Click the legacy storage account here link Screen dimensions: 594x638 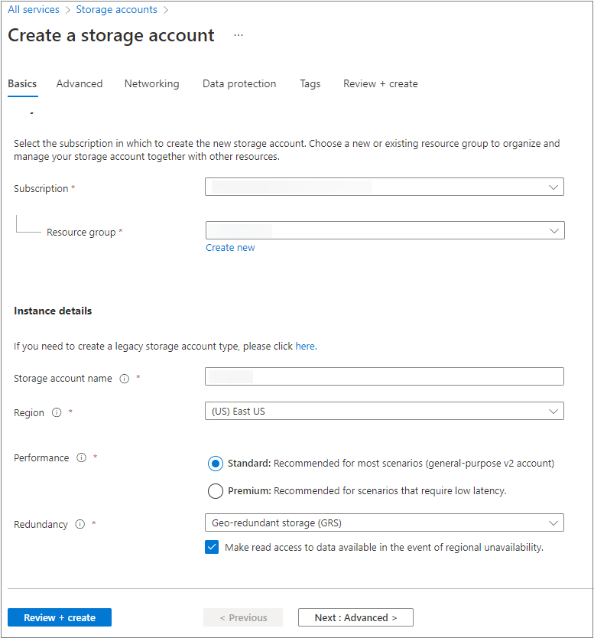305,346
